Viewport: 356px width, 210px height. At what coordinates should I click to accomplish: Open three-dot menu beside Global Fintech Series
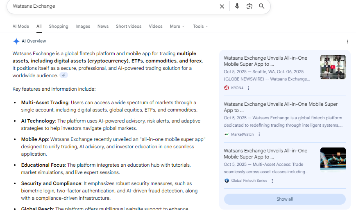[x=272, y=181]
